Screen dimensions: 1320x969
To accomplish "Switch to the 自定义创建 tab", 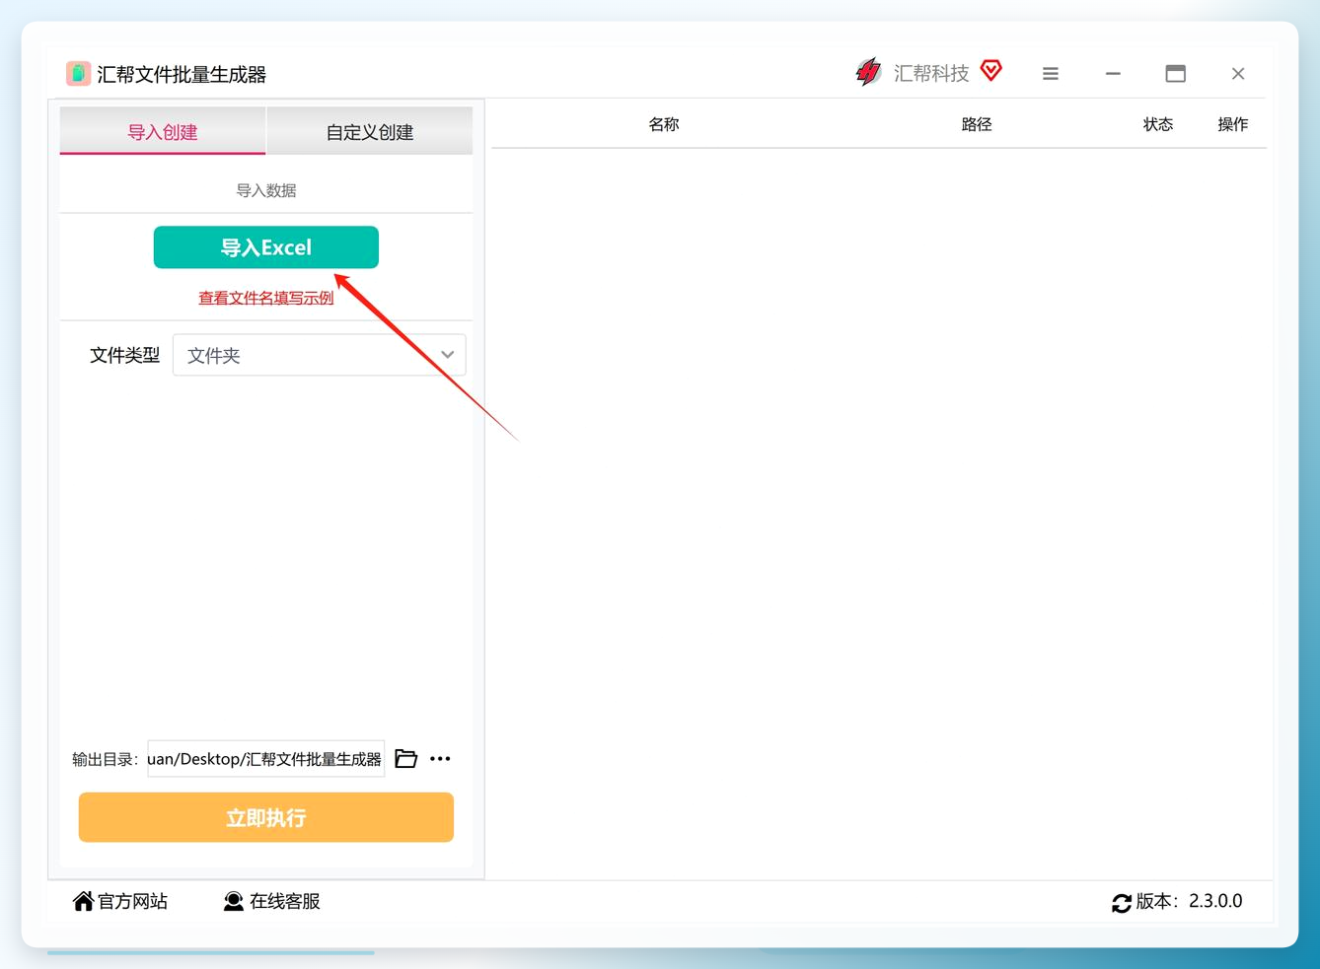I will tap(370, 131).
